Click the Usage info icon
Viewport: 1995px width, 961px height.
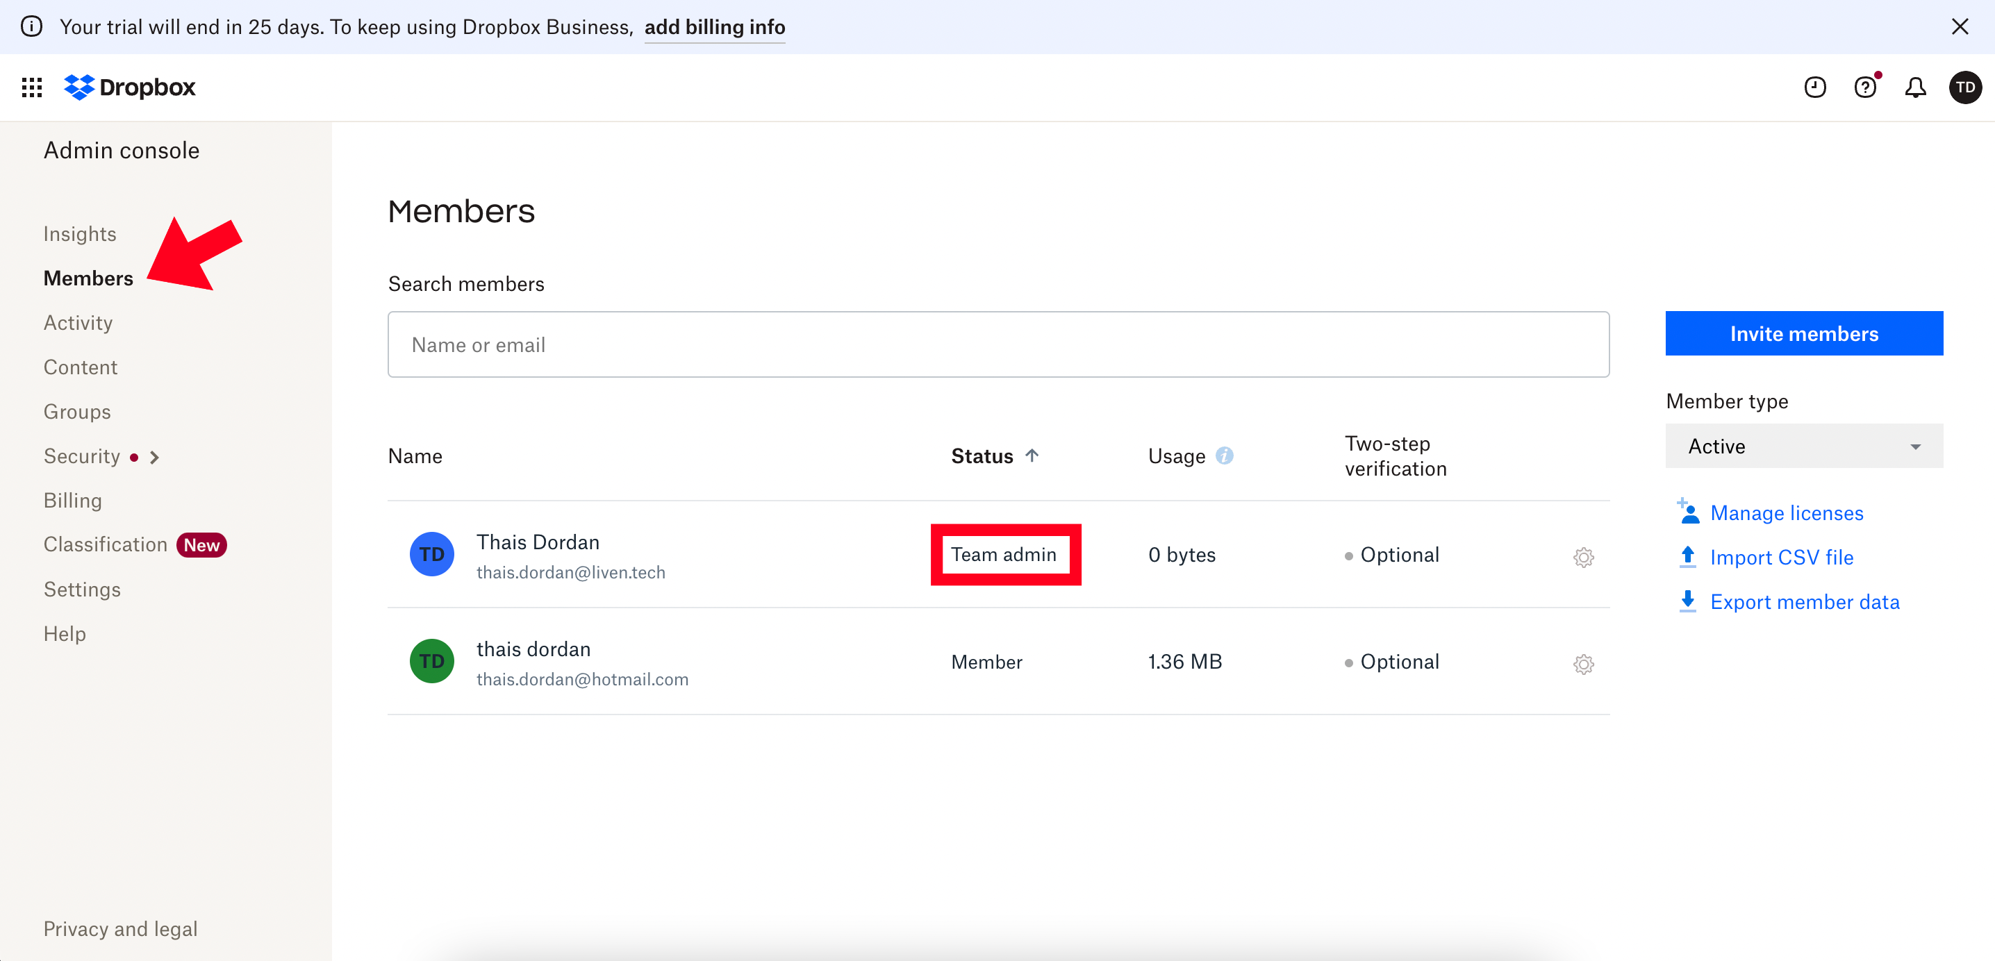click(x=1225, y=456)
